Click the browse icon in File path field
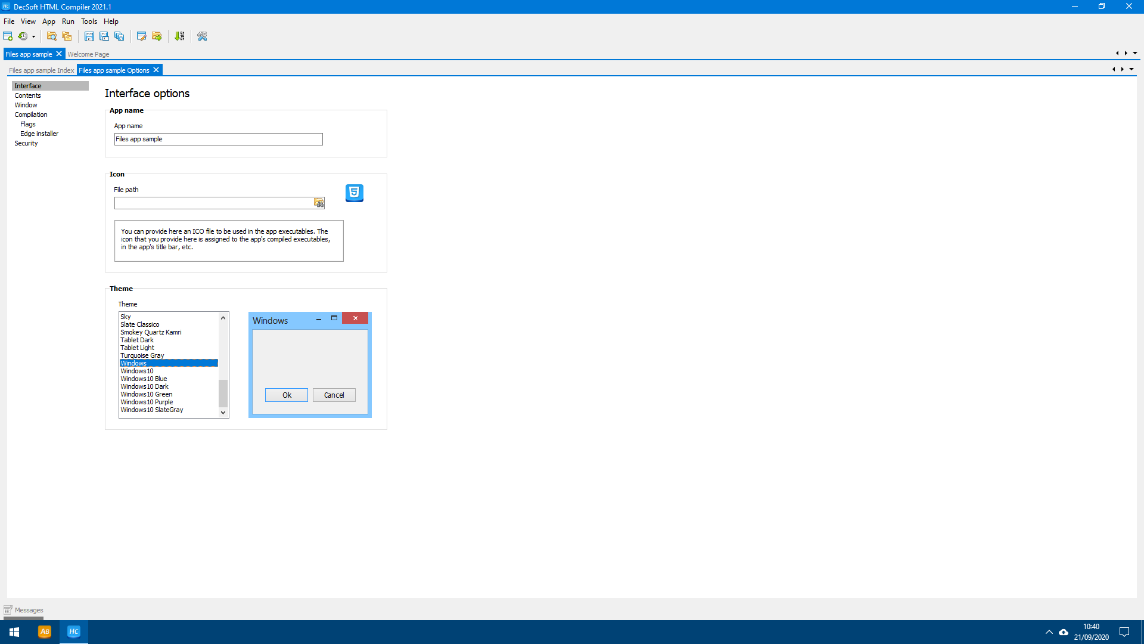The height and width of the screenshot is (644, 1144). 319,203
